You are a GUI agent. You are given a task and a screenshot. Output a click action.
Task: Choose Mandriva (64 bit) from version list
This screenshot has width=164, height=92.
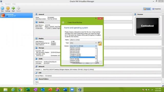[x=83, y=50]
